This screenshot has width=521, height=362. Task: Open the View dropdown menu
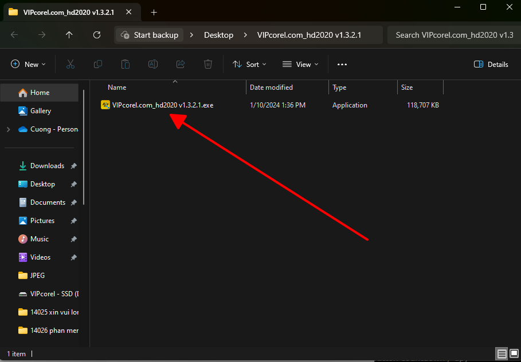[x=300, y=64]
